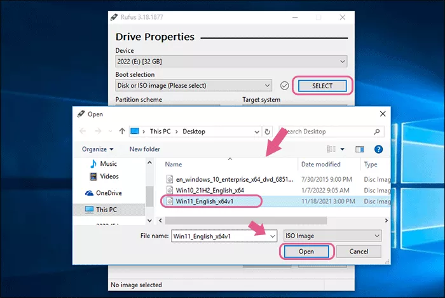445x298 pixels.
Task: Create a New folder
Action: [145, 149]
